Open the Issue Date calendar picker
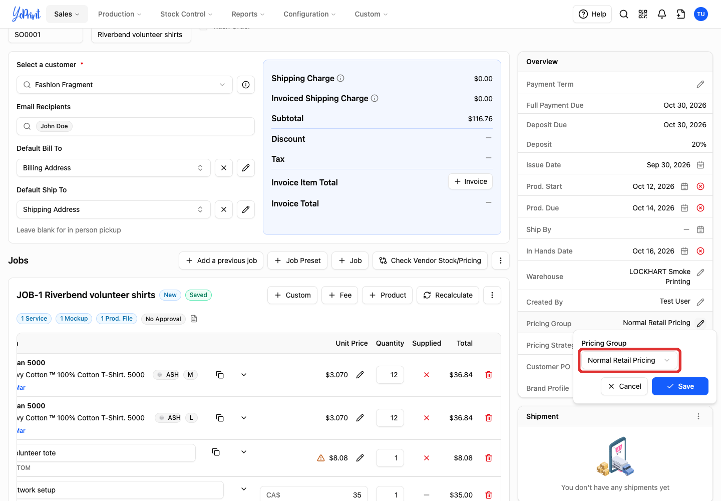 point(700,165)
